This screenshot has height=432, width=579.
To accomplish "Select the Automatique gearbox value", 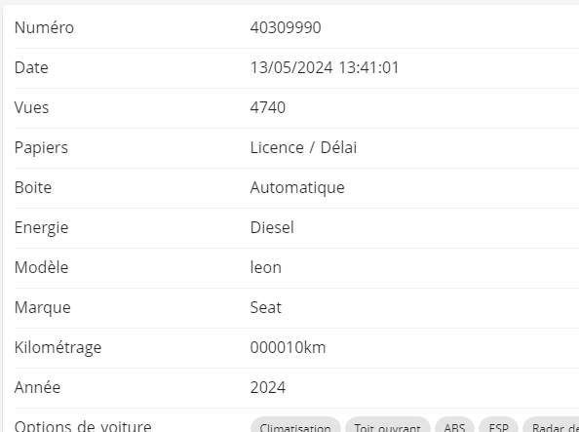I will click(x=297, y=187).
